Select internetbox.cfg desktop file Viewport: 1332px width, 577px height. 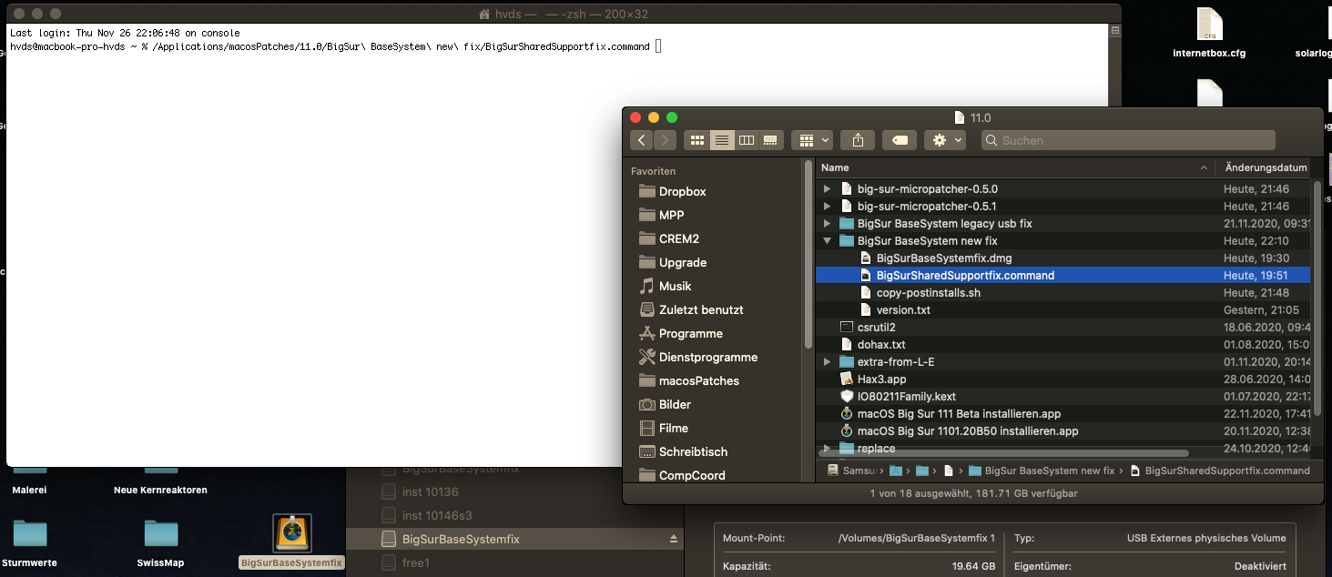click(1209, 34)
